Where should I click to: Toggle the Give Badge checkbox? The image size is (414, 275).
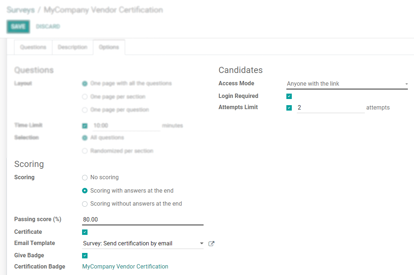tap(85, 255)
